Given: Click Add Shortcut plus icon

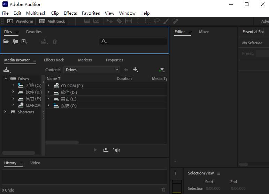Looking at the screenshot, I should click(136, 69).
